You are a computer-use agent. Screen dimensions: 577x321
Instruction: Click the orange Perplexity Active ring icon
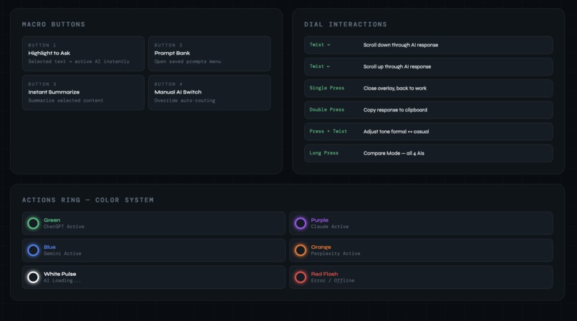(300, 250)
